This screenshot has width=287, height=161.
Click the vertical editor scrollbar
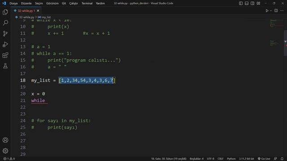[285, 43]
